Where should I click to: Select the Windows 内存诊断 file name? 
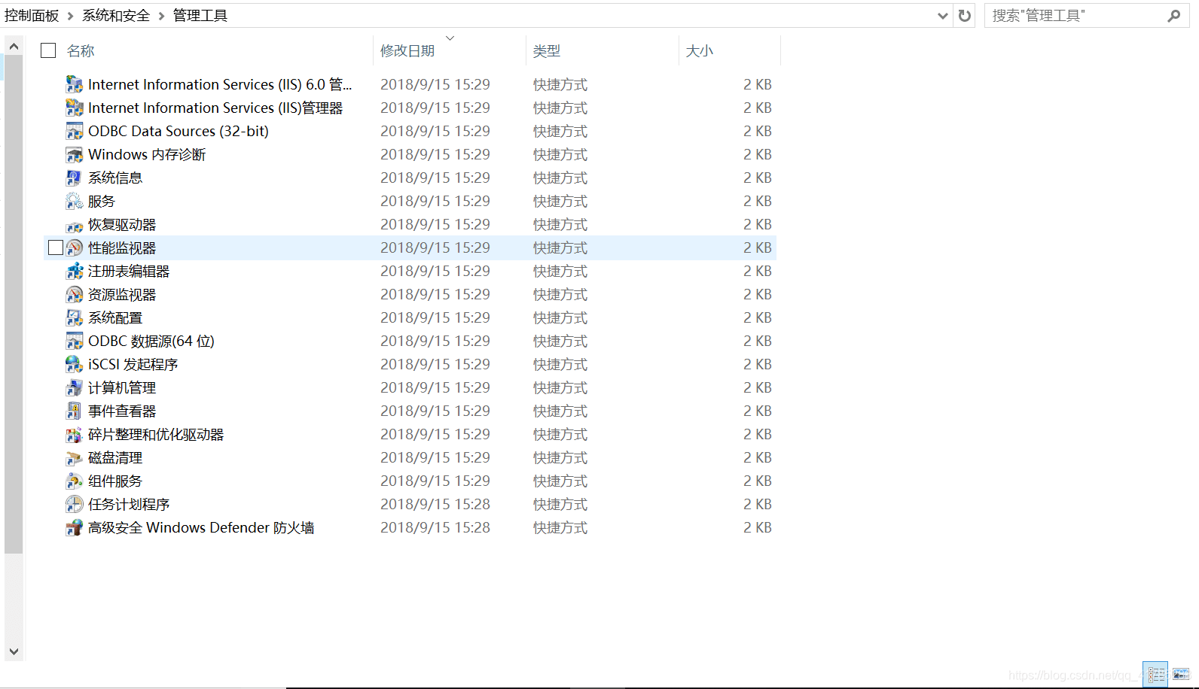pyautogui.click(x=147, y=154)
